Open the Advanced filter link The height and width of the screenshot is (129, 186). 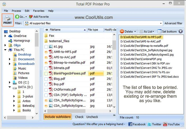(x=173, y=23)
